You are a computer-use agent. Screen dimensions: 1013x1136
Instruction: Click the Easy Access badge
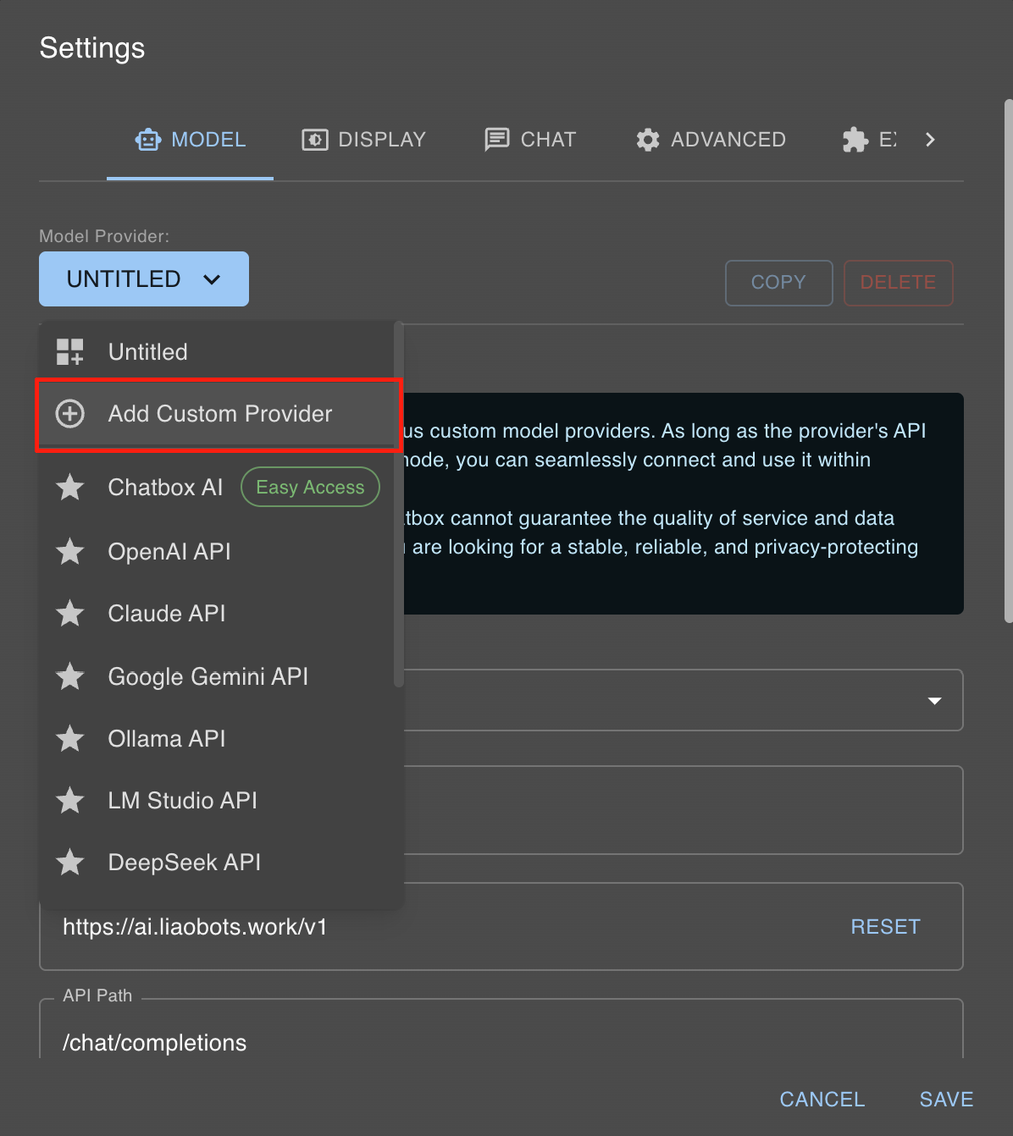coord(310,488)
